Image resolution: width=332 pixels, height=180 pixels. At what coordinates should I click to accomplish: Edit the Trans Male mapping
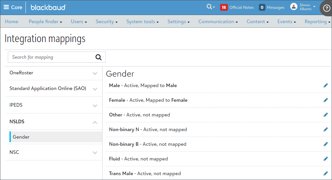point(326,173)
